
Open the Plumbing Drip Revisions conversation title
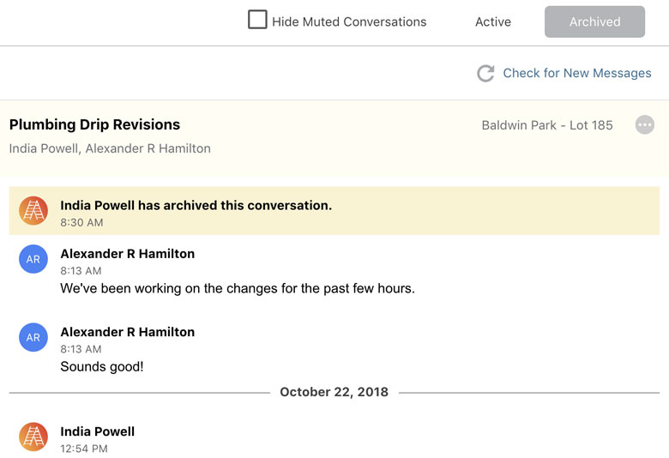[94, 125]
